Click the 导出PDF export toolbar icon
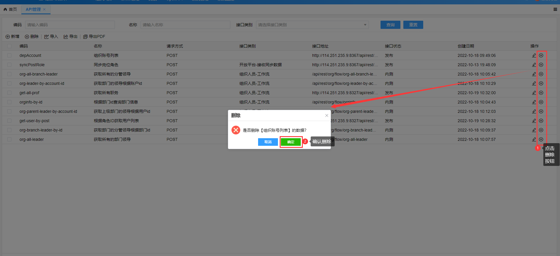This screenshot has height=256, width=560. pos(85,37)
